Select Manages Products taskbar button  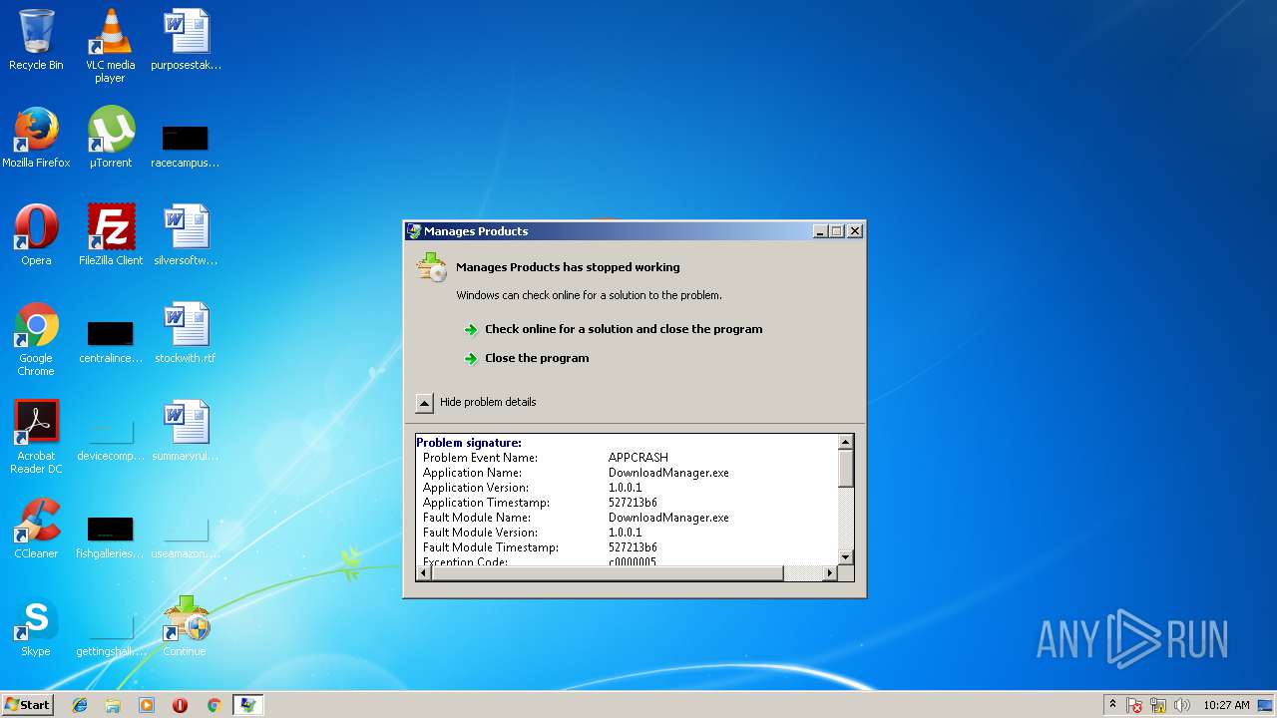247,705
